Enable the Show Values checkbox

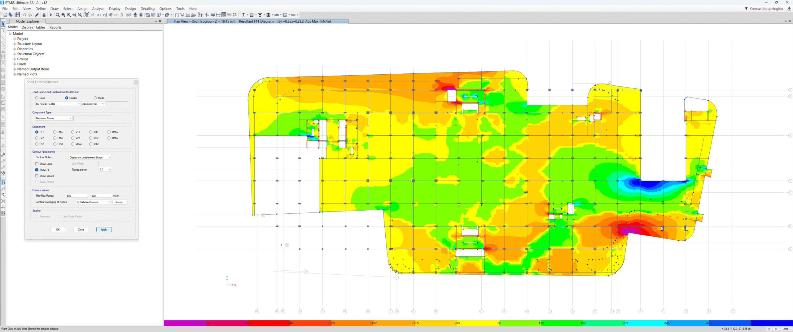37,176
